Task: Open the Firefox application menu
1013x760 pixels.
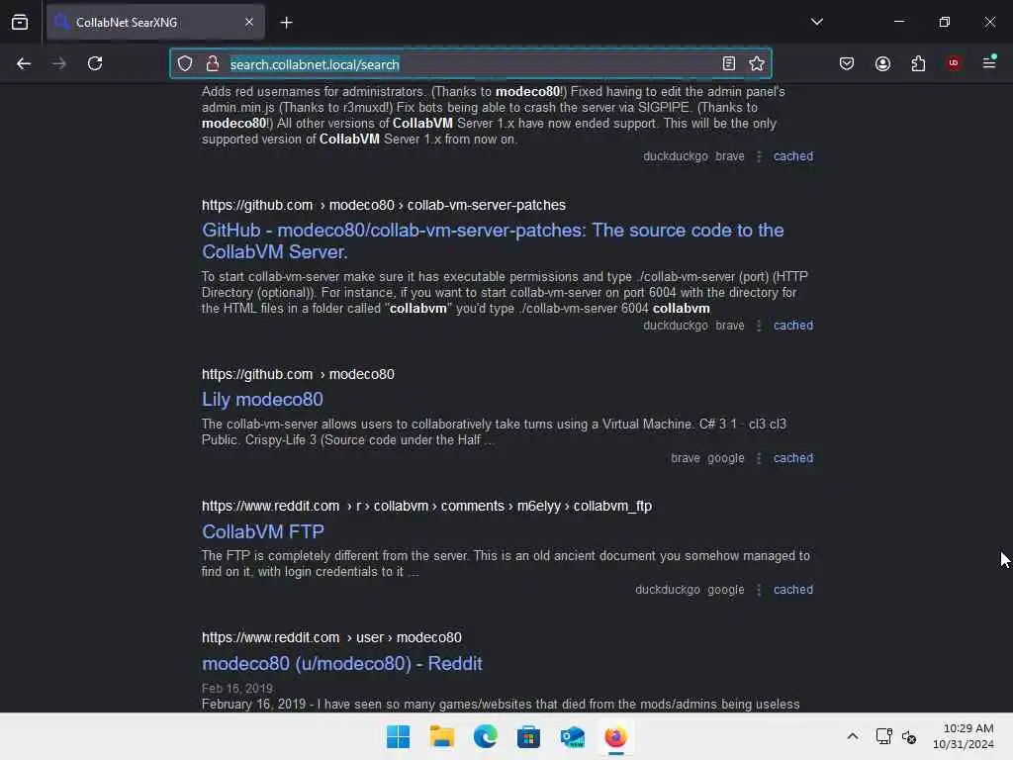Action: tap(989, 62)
